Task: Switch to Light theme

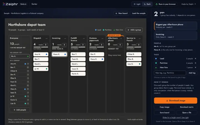Action: click(x=137, y=4)
